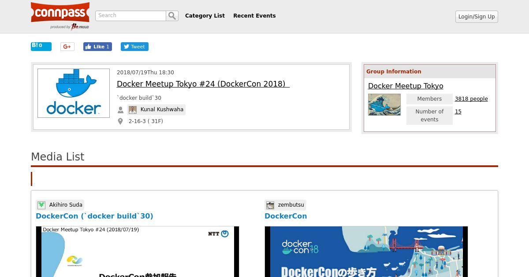Click the `docker build`30 subtitle text
The height and width of the screenshot is (277, 529).
coord(139,98)
